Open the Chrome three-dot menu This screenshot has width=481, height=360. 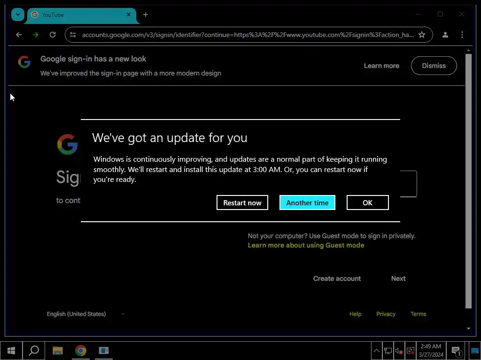pos(462,35)
